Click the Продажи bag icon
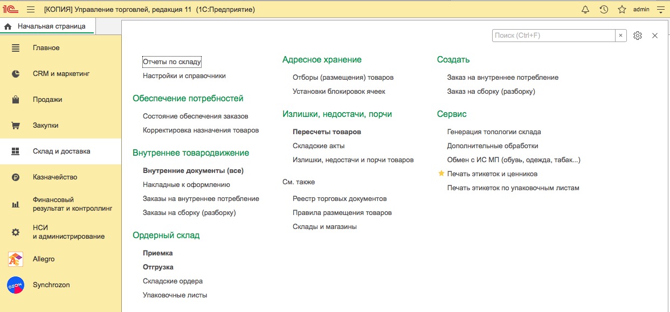 click(x=16, y=100)
